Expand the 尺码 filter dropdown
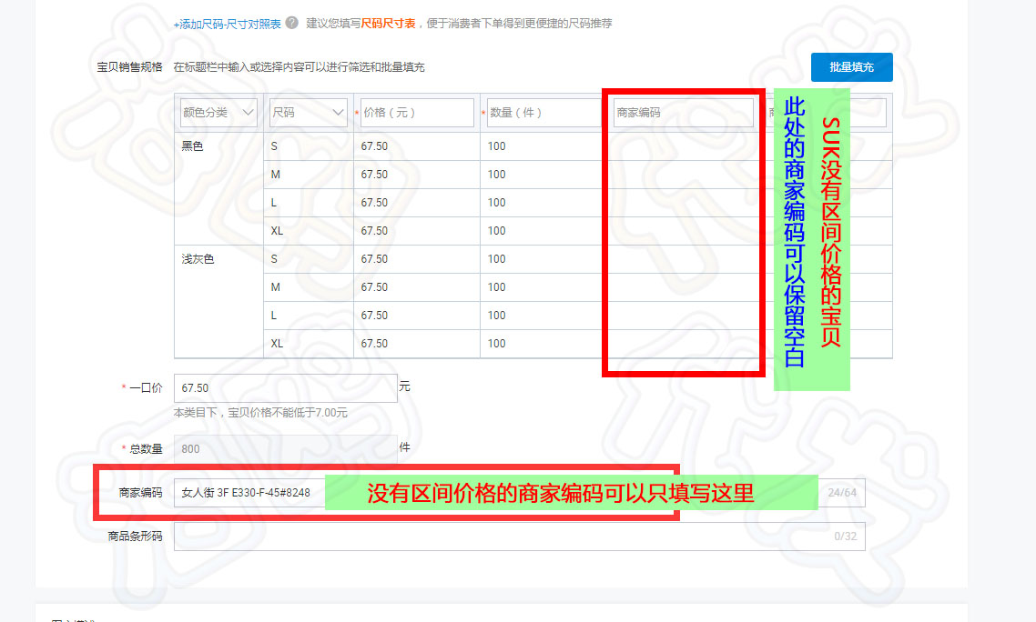1036x622 pixels. [308, 113]
